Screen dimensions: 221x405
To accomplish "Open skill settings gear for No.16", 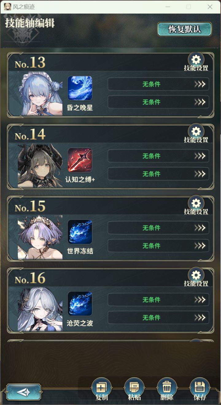I will pyautogui.click(x=196, y=275).
